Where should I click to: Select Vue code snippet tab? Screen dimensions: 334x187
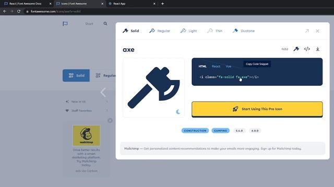point(229,66)
